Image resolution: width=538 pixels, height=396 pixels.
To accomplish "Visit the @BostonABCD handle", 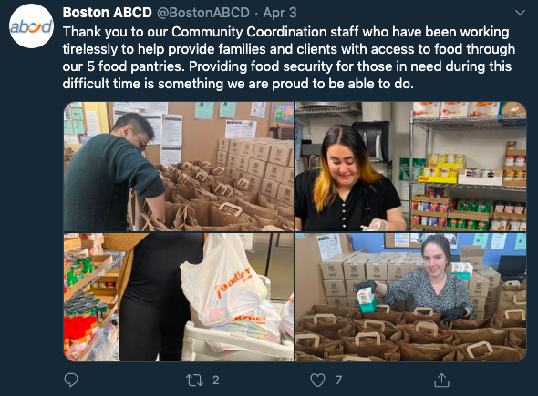I will pyautogui.click(x=203, y=13).
